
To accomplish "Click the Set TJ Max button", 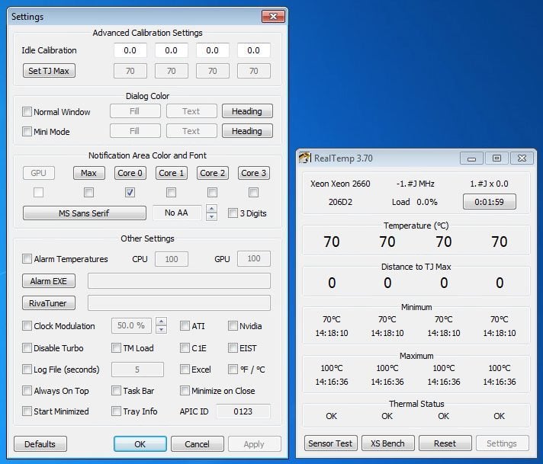I will [49, 71].
